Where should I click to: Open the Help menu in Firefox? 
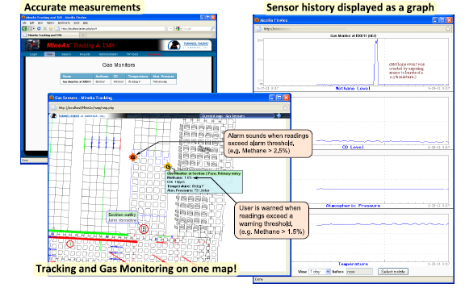86,23
